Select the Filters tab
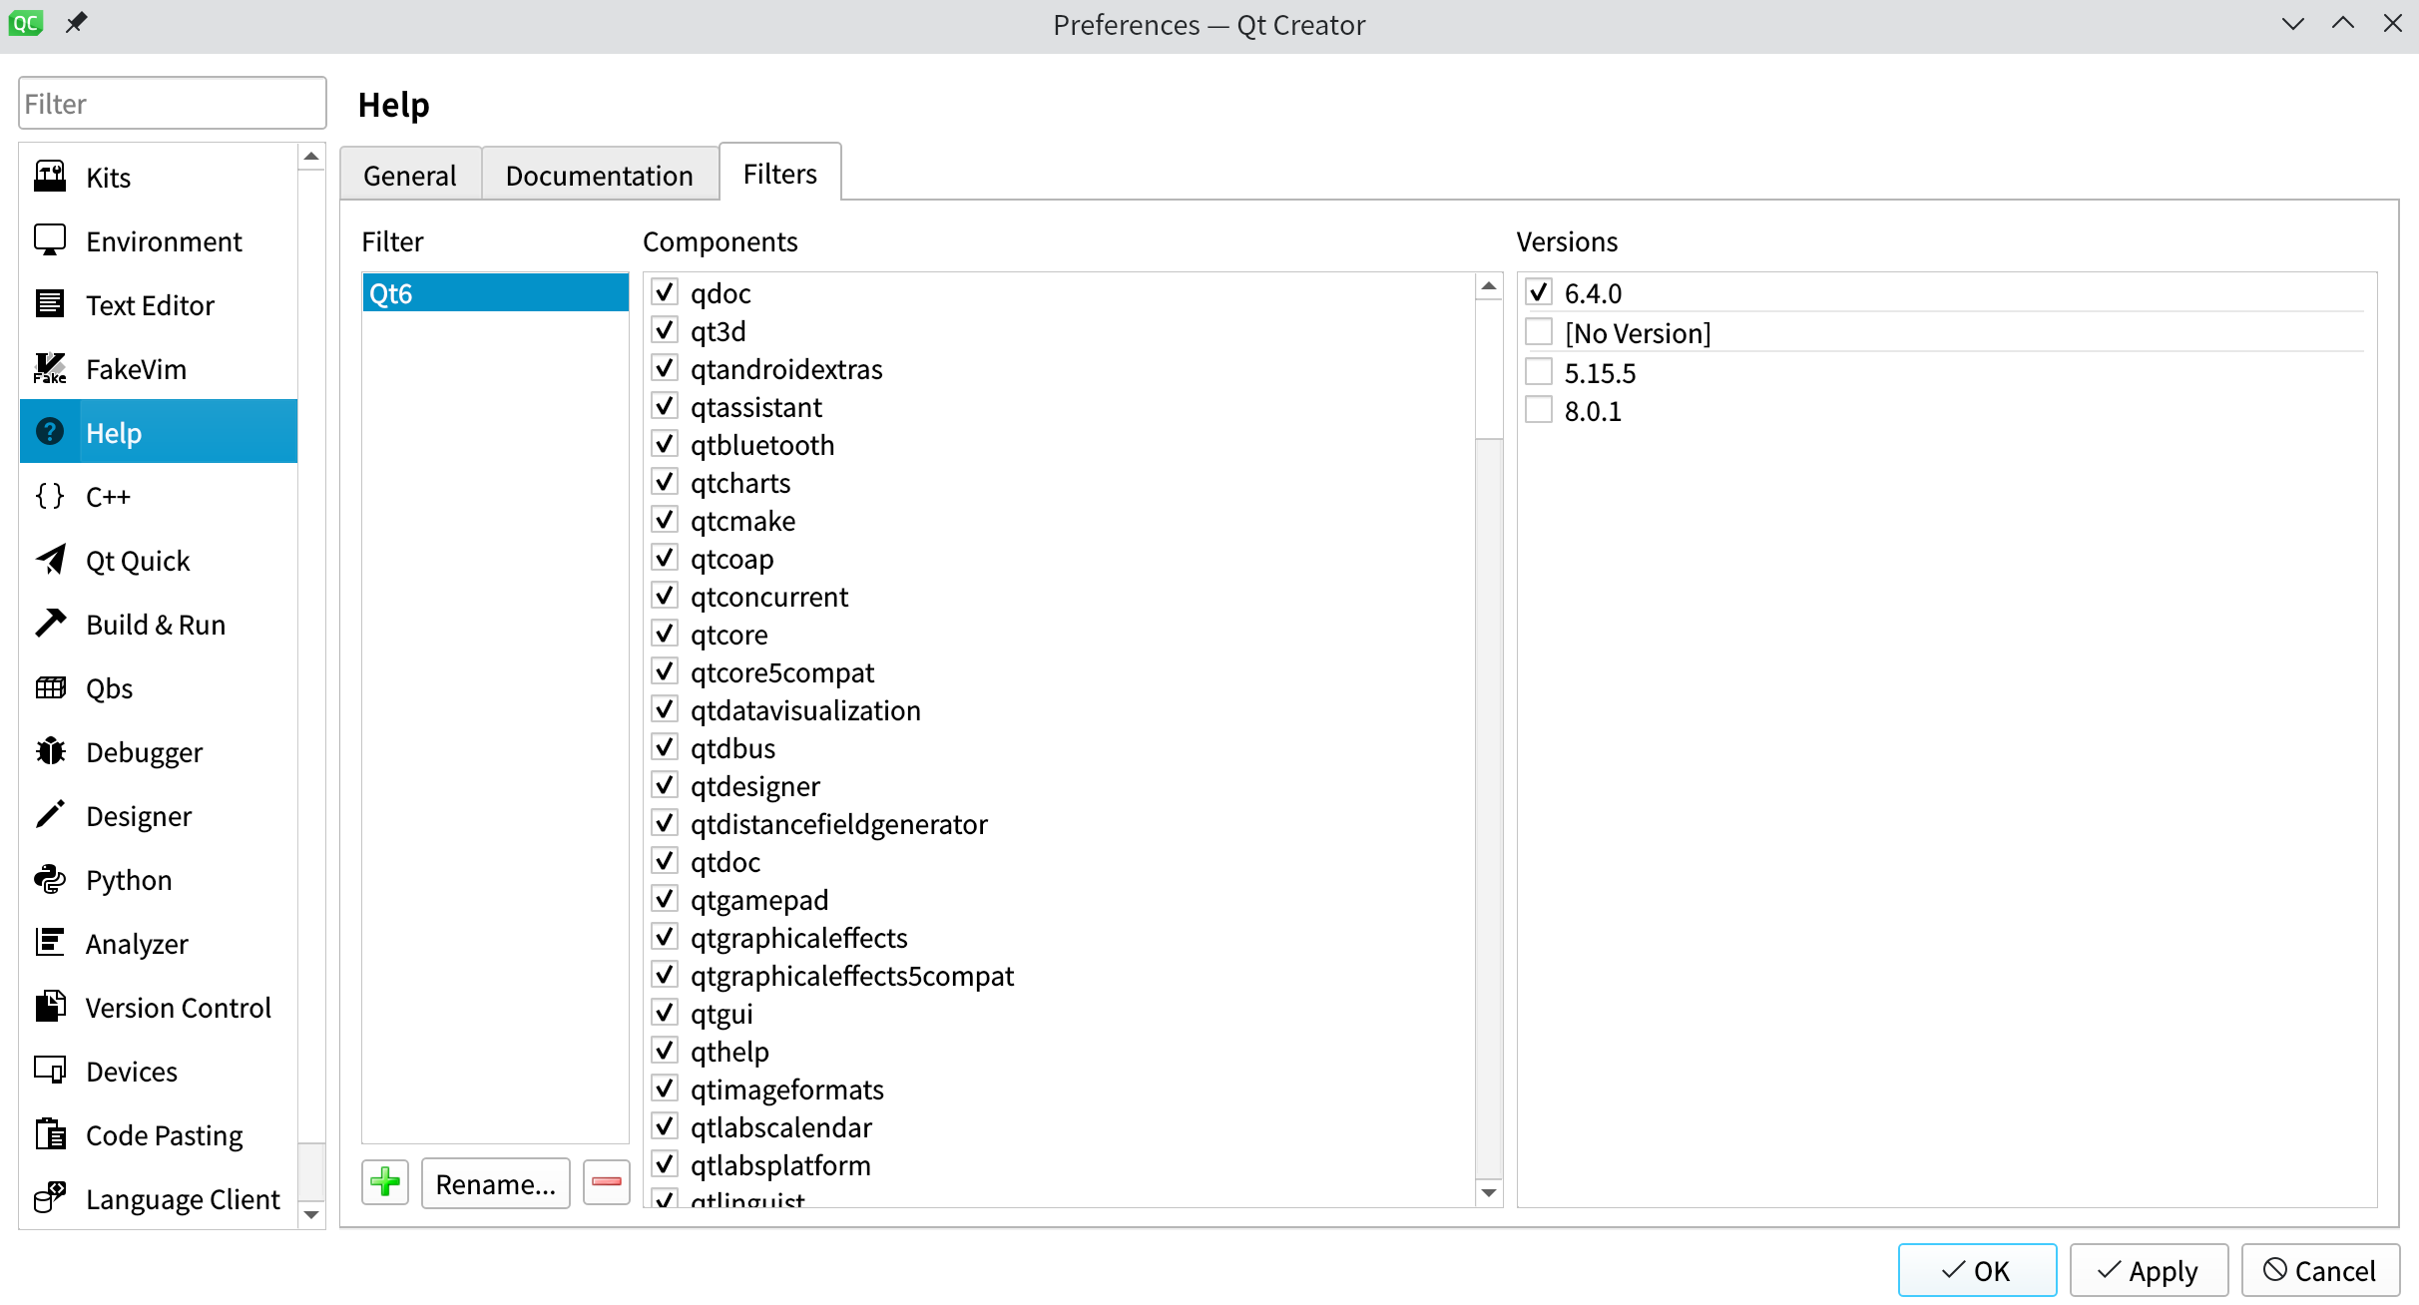 point(780,173)
